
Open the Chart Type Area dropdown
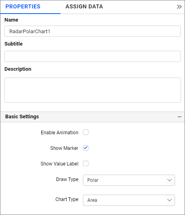[129, 200]
